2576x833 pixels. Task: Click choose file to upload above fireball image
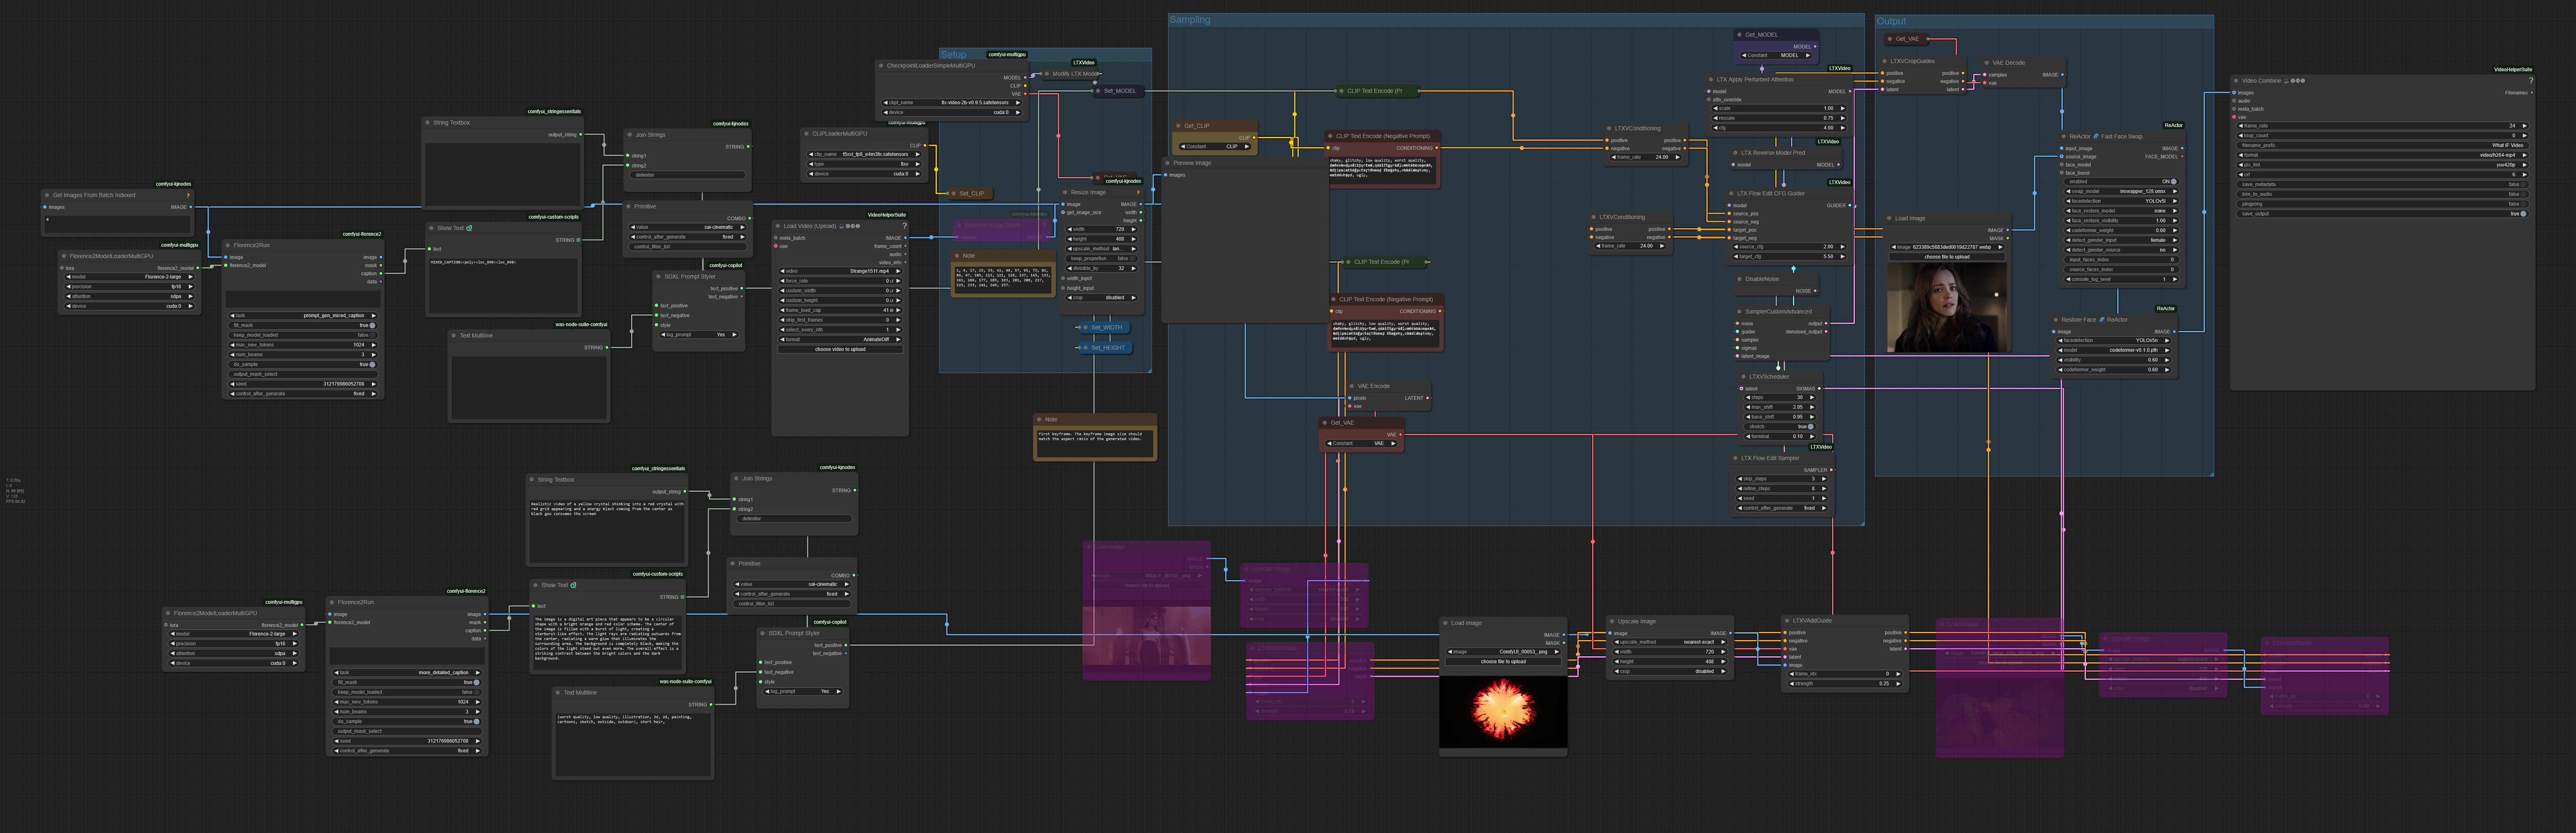(1503, 661)
